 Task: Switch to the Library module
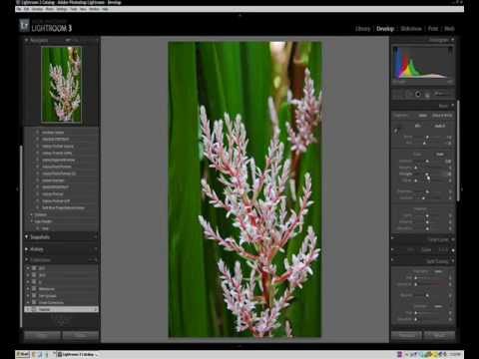pyautogui.click(x=362, y=29)
